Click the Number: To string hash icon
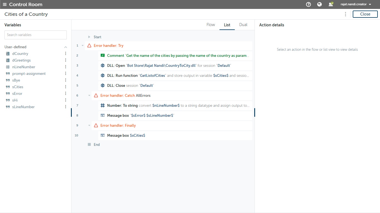 [103, 105]
